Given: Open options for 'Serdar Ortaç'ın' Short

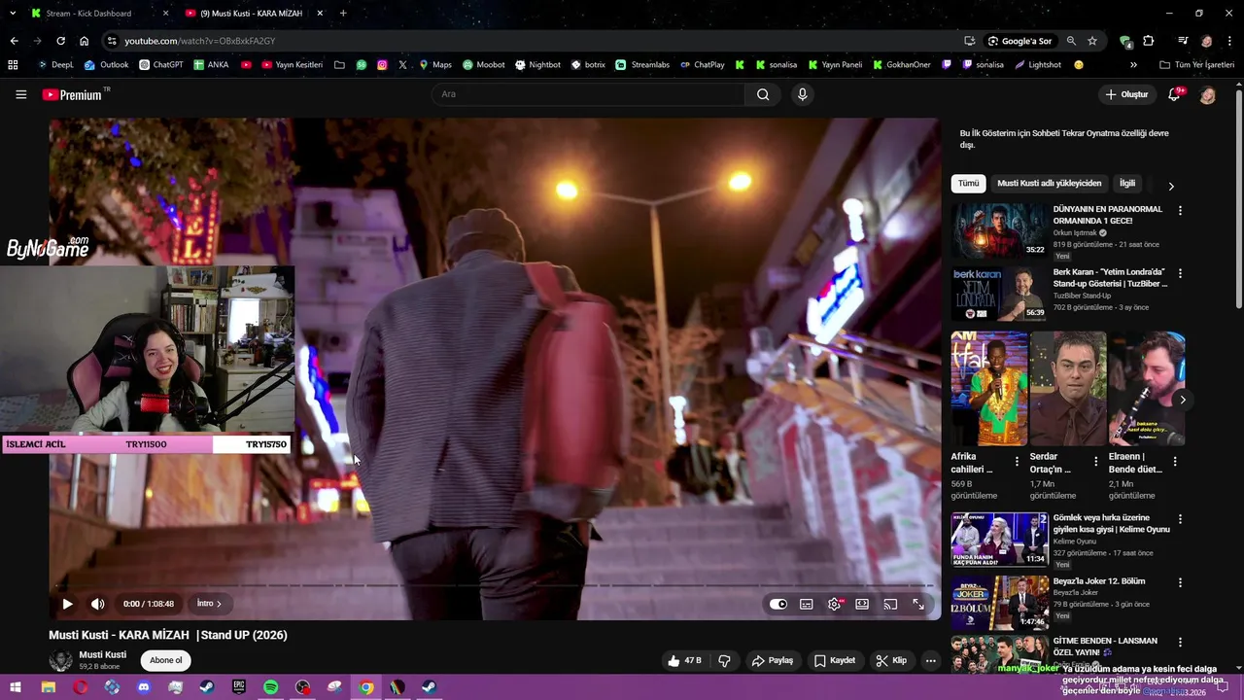Looking at the screenshot, I should (x=1095, y=462).
